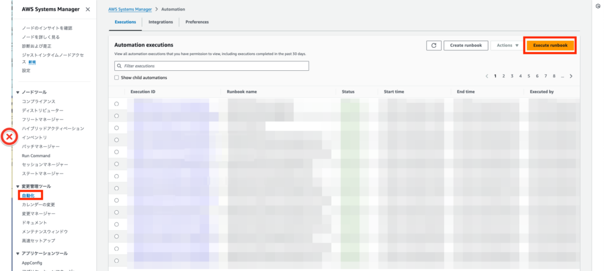Open カレンダーの変更 in the sidebar

tap(38, 204)
